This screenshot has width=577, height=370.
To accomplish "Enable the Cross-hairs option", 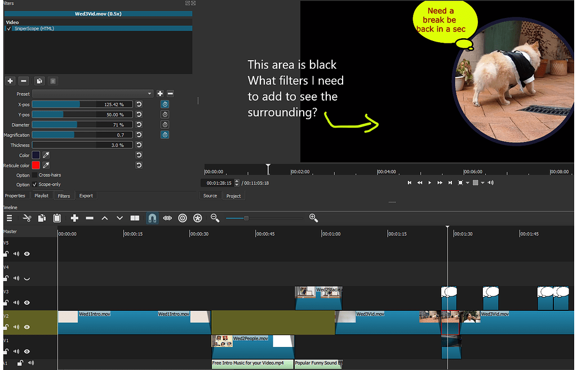I will 34,175.
